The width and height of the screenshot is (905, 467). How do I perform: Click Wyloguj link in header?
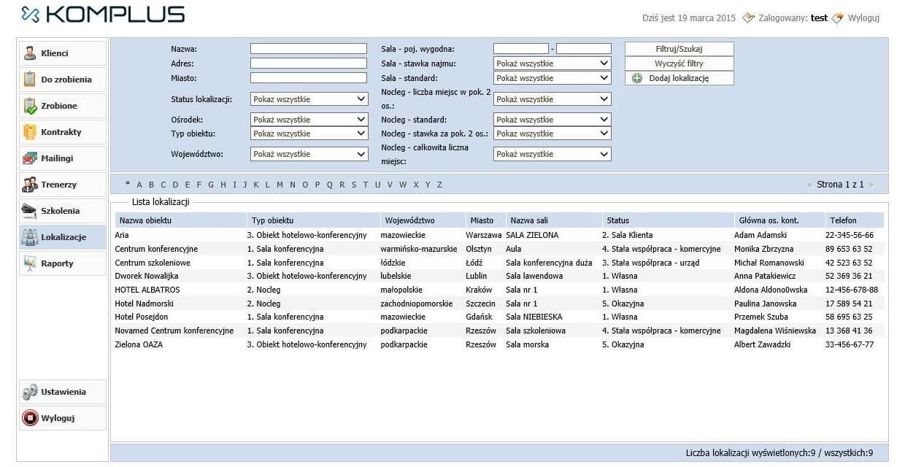863,18
